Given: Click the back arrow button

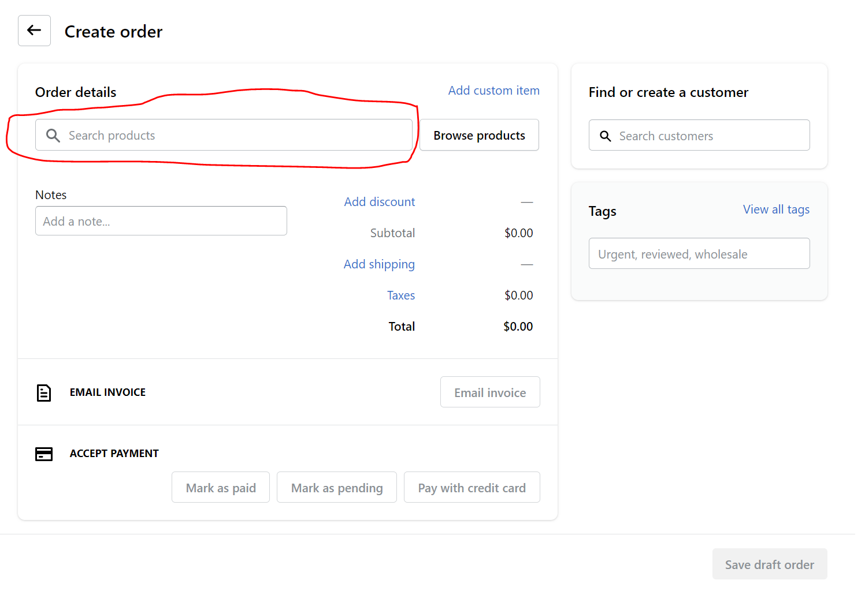Looking at the screenshot, I should click(x=34, y=31).
